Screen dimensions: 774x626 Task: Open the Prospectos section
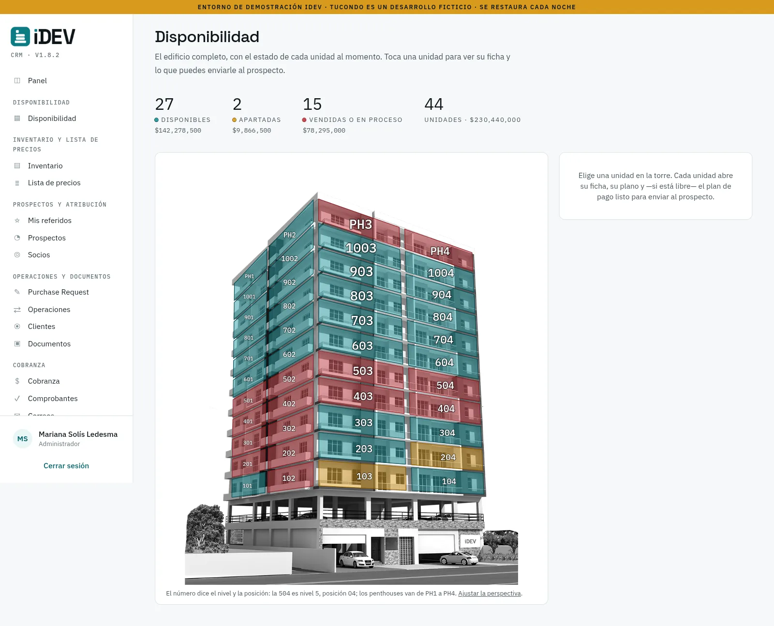[66, 238]
